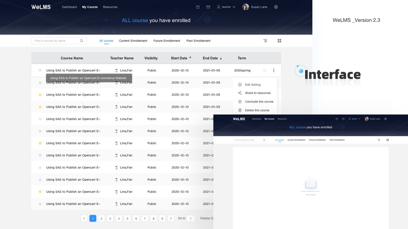
Task: Click the trash icon beside Delete this course
Action: (240, 110)
